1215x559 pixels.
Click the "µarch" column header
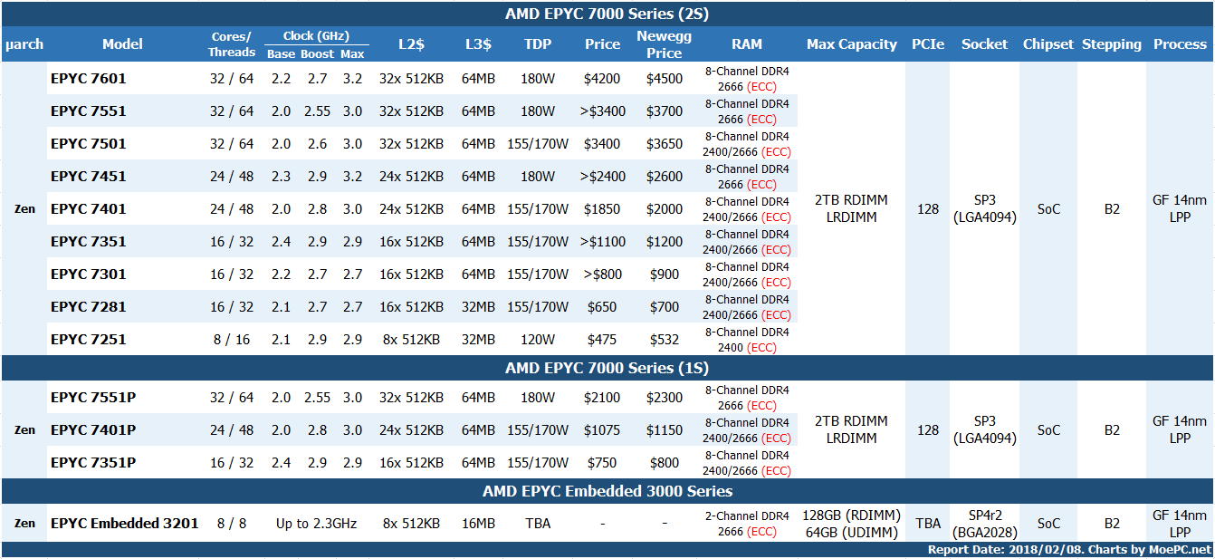24,44
